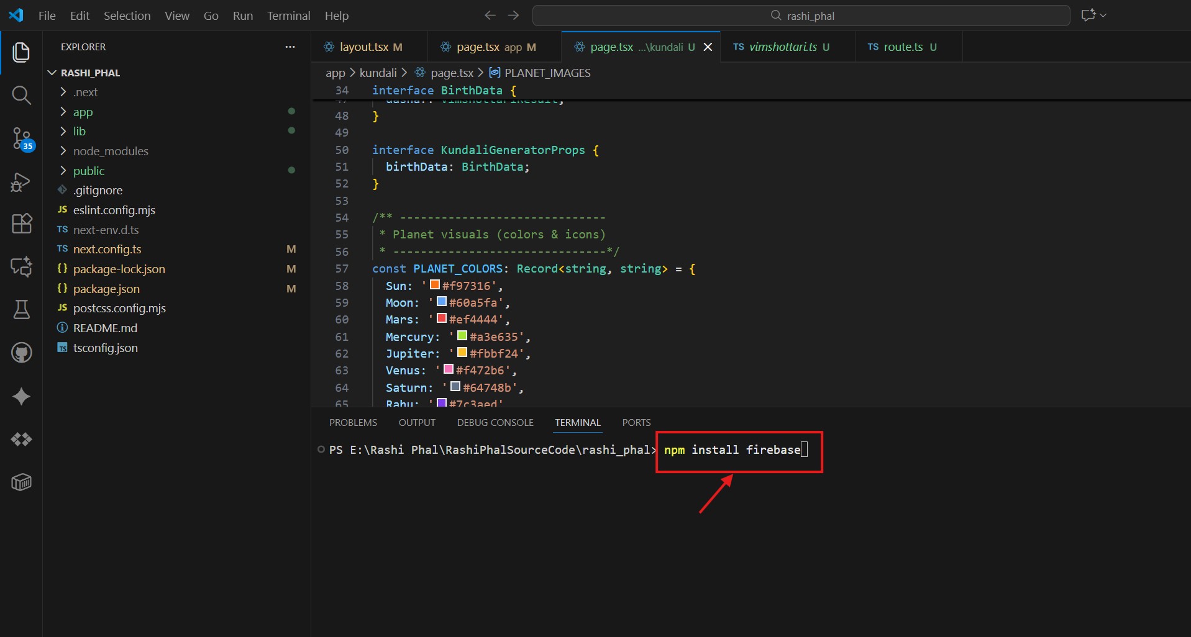Image resolution: width=1191 pixels, height=637 pixels.
Task: Close the kundali page.tsx tab
Action: click(708, 47)
